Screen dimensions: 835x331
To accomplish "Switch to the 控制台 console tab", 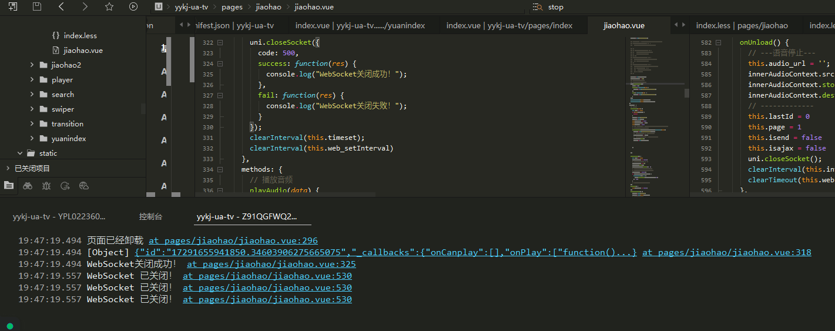I will (x=150, y=217).
